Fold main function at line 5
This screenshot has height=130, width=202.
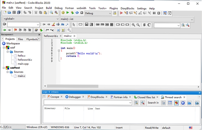coord(59,51)
